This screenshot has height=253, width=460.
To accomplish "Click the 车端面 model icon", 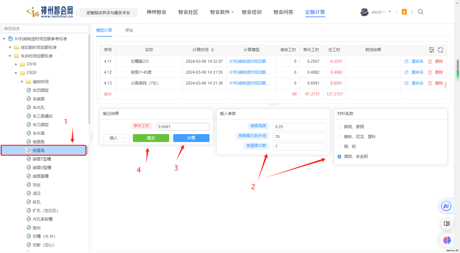I will coord(28,99).
